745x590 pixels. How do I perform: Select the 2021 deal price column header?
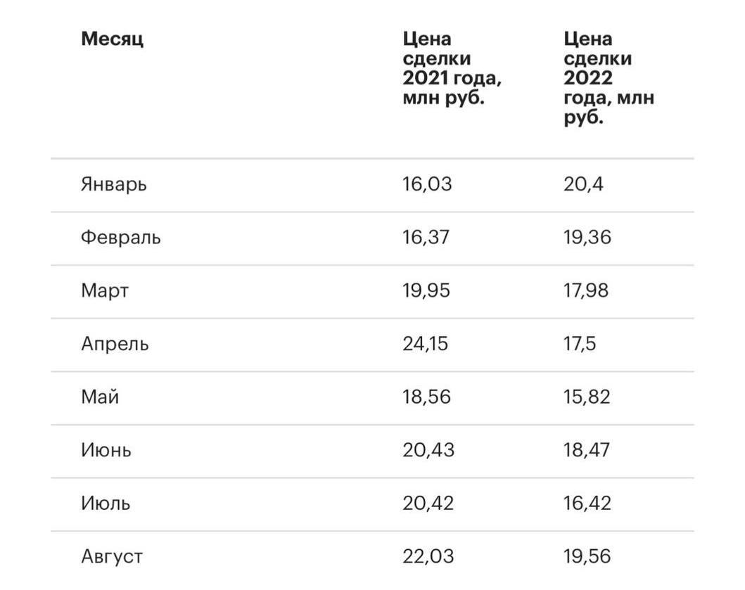click(x=452, y=68)
